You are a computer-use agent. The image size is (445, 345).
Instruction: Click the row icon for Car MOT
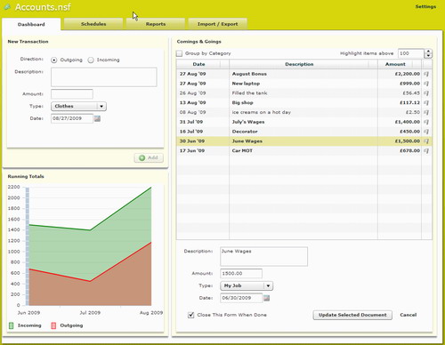pos(426,151)
